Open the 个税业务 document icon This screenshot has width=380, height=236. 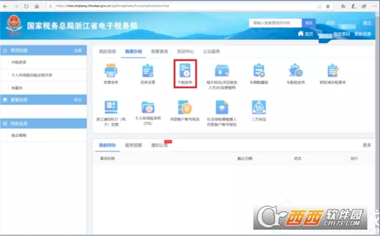[185, 70]
